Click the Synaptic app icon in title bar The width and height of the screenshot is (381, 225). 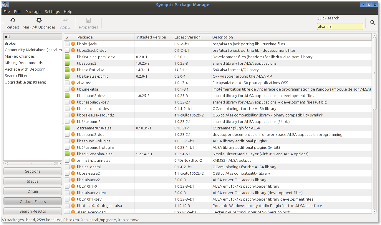5,5
